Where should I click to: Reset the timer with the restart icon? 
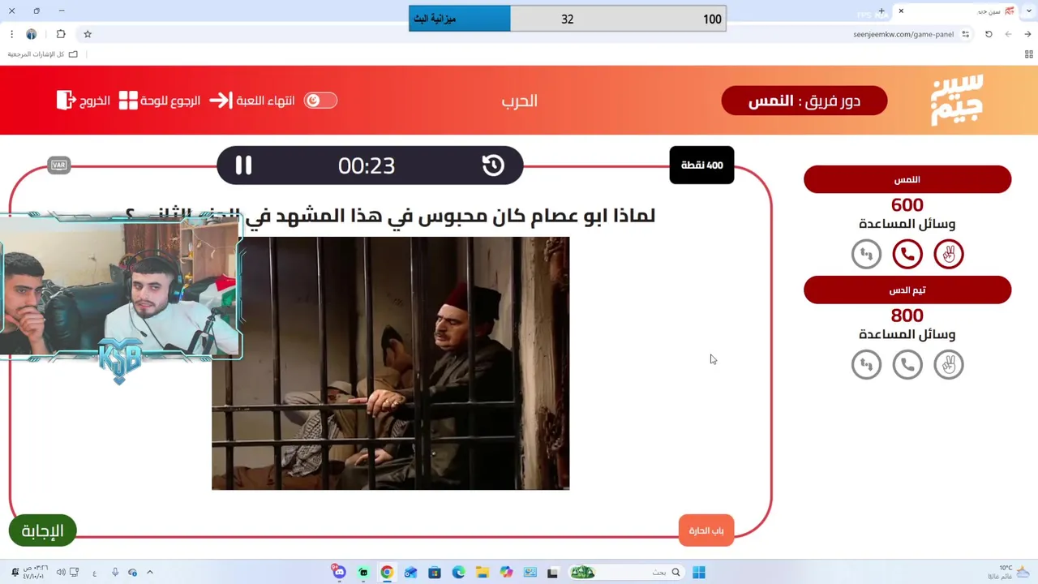click(493, 165)
